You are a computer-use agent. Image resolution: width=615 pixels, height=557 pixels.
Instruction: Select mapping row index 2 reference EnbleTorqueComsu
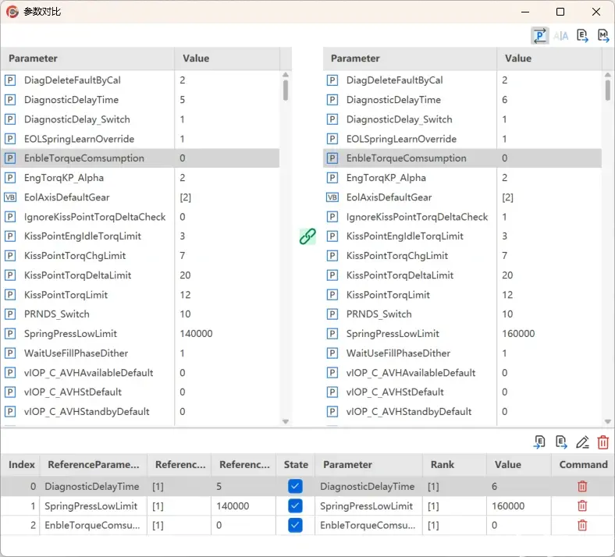coord(92,525)
